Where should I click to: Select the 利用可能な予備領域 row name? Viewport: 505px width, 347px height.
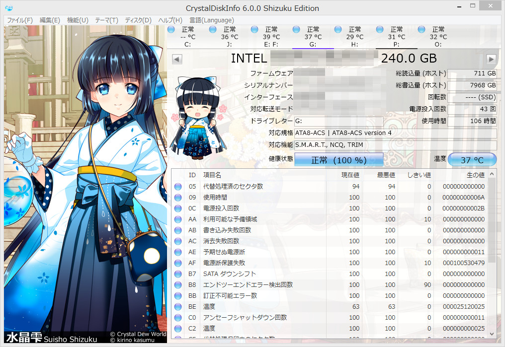(x=230, y=219)
